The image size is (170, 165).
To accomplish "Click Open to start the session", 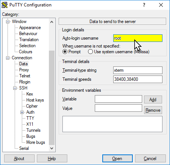I will click(x=117, y=159).
